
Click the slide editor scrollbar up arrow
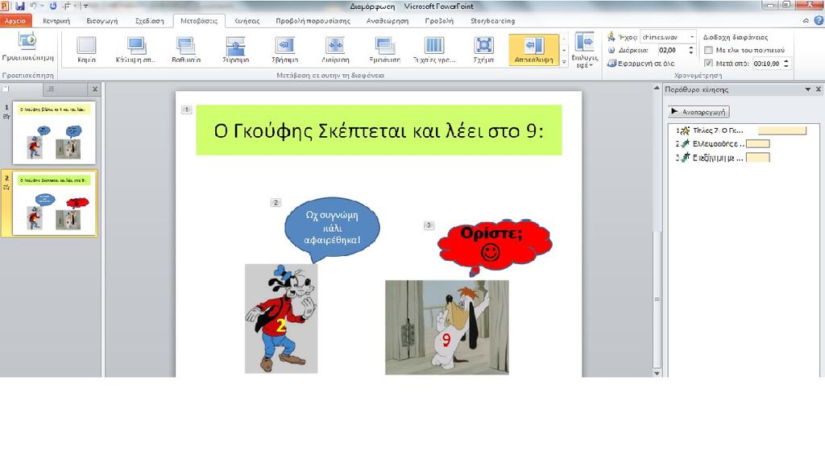pos(657,89)
